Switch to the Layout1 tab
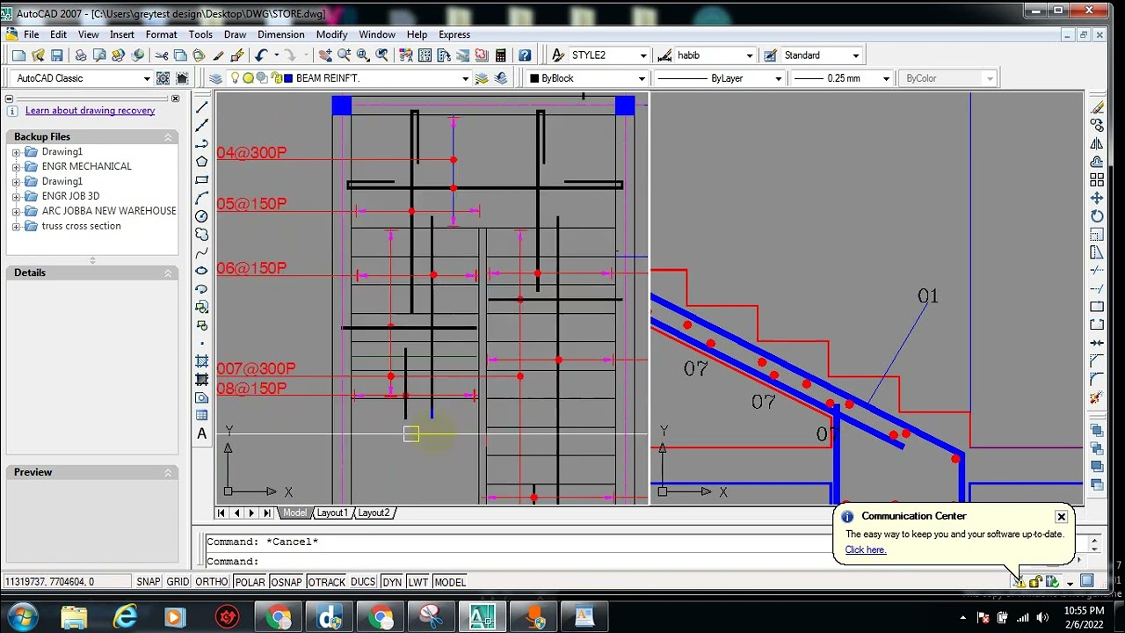This screenshot has width=1125, height=633. [x=332, y=513]
